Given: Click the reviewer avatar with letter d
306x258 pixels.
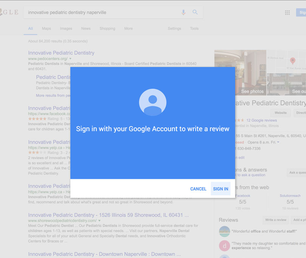Looking at the screenshot, I should pos(225,246).
